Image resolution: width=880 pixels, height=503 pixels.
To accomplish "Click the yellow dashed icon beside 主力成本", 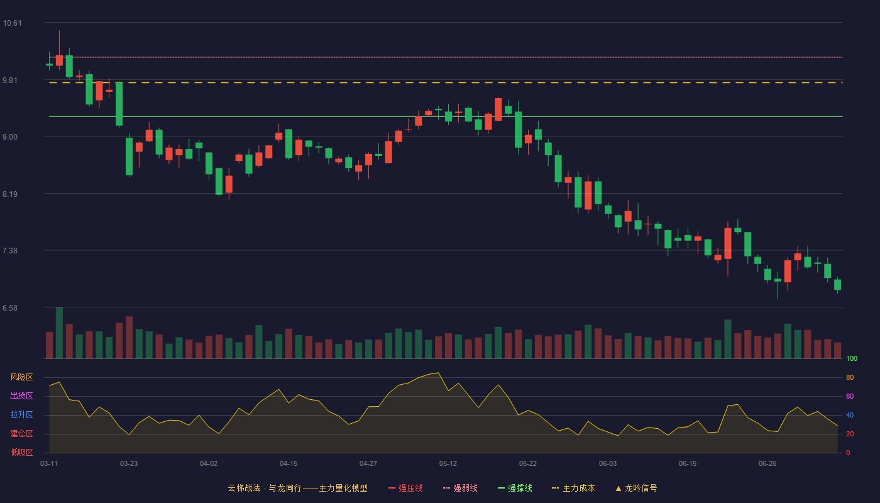I will [555, 488].
